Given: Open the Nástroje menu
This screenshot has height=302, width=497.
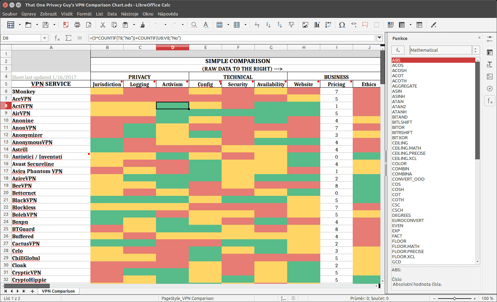Looking at the screenshot, I should coord(130,14).
